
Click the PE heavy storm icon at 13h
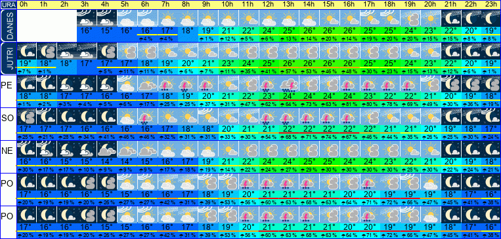(288, 84)
